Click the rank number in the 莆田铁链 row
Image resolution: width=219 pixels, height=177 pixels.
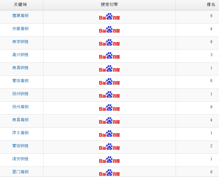pyautogui.click(x=211, y=146)
